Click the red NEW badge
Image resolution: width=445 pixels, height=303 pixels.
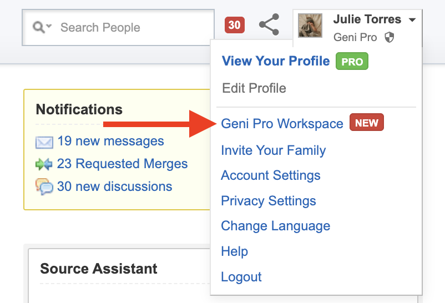[366, 123]
